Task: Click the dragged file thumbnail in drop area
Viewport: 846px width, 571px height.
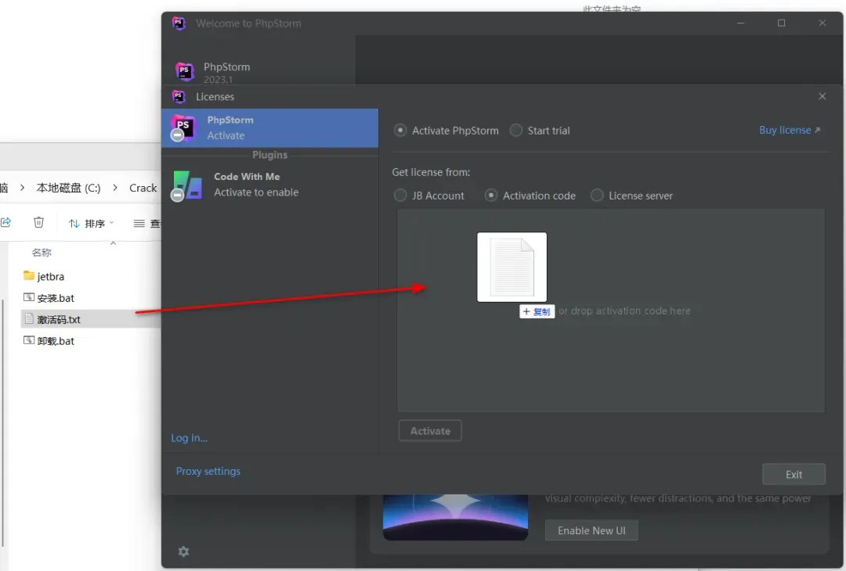Action: pyautogui.click(x=512, y=268)
